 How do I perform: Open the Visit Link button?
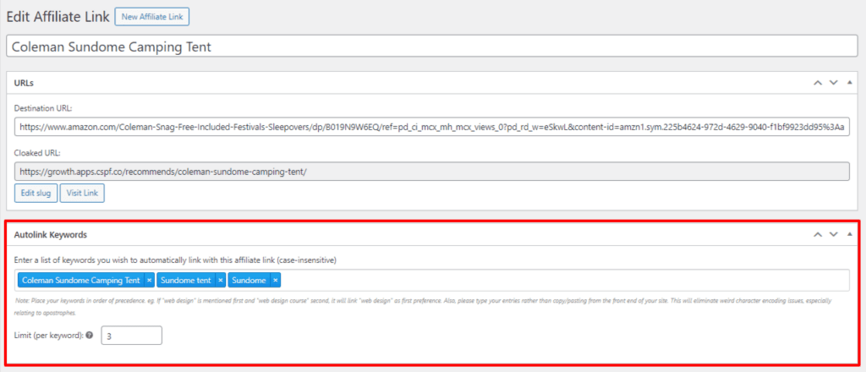tap(82, 193)
